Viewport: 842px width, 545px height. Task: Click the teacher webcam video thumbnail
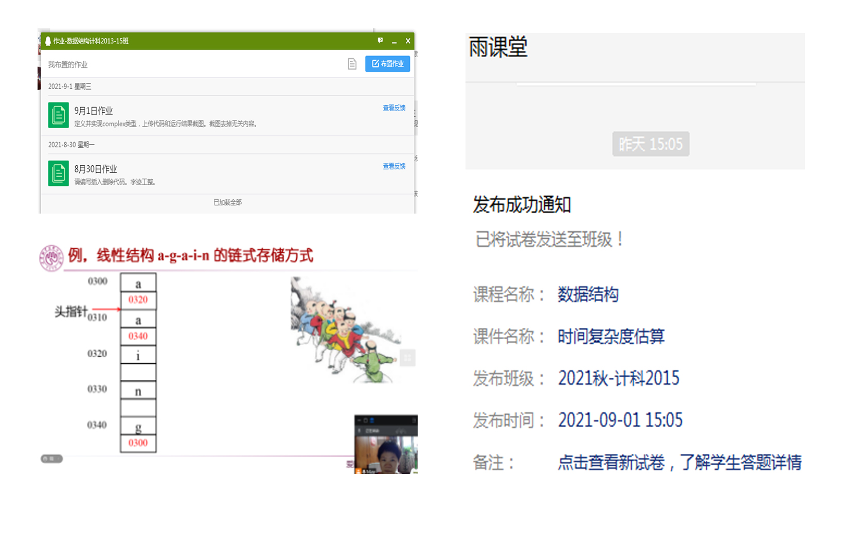click(x=386, y=445)
